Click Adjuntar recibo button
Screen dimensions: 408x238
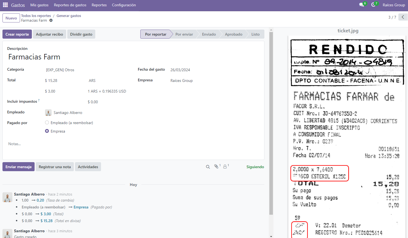tap(49, 34)
